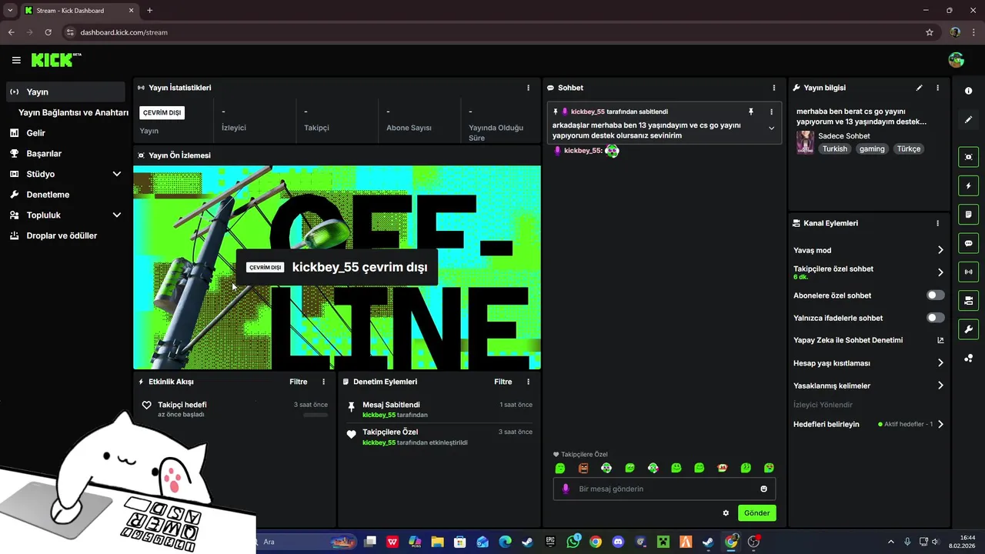This screenshot has width=985, height=554.
Task: Click the green Gönder button
Action: tap(756, 513)
